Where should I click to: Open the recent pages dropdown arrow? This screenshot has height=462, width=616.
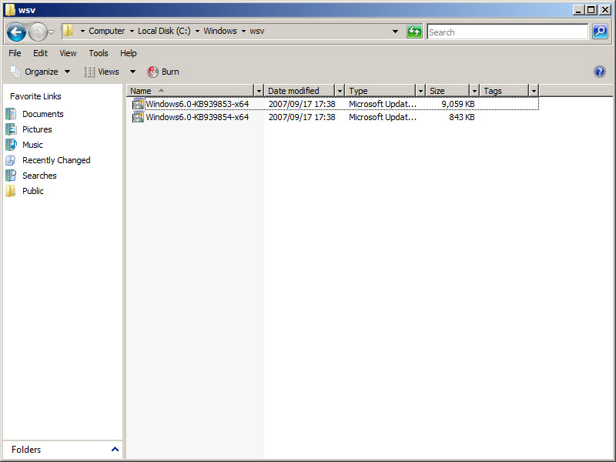[52, 32]
